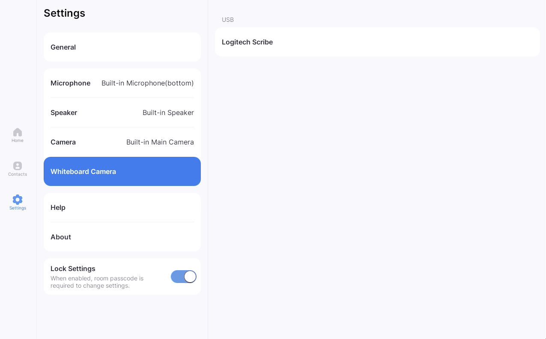
Task: Open the Speaker device selector
Action: point(122,112)
